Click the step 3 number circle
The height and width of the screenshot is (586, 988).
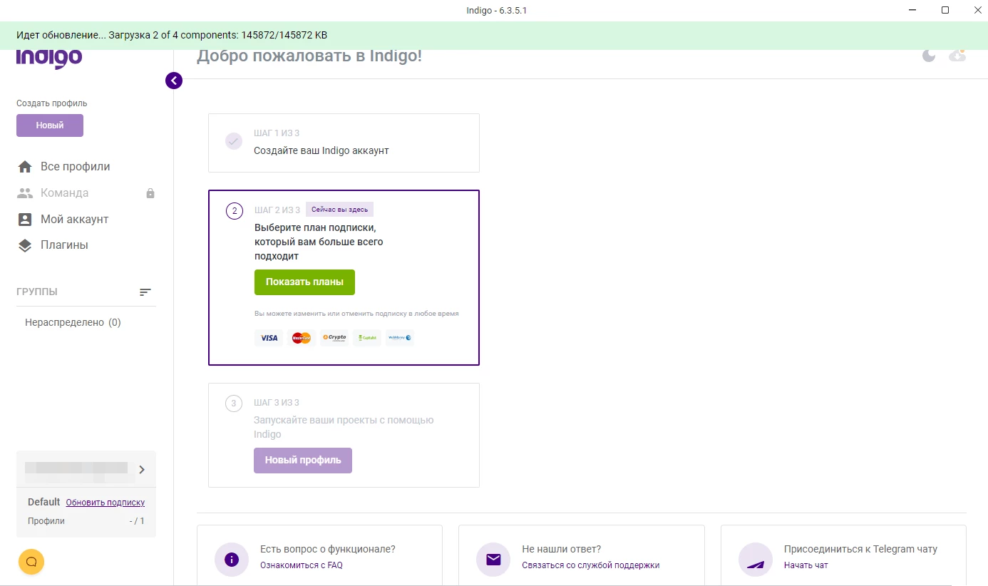[234, 403]
